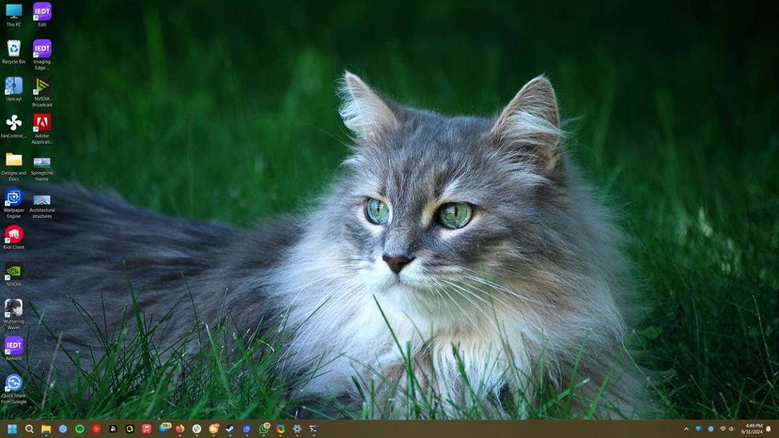
Task: Launch Firefox from the taskbar
Action: pyautogui.click(x=180, y=429)
